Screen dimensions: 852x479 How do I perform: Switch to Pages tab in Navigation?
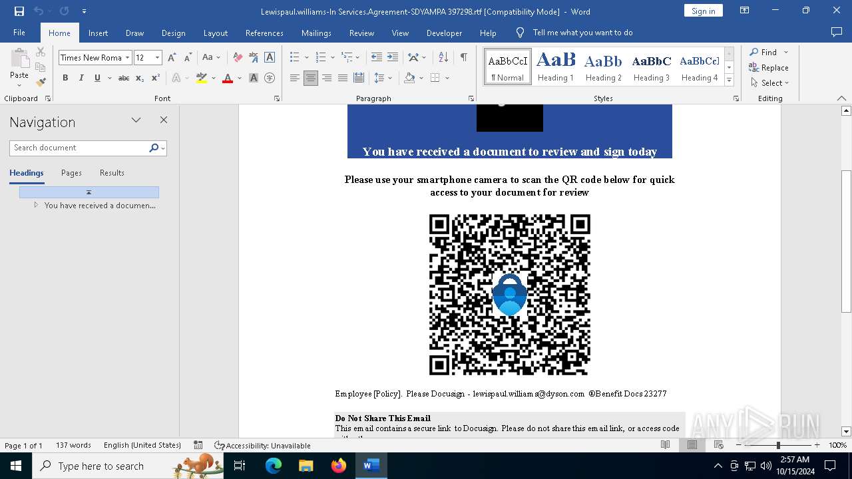pyautogui.click(x=71, y=173)
